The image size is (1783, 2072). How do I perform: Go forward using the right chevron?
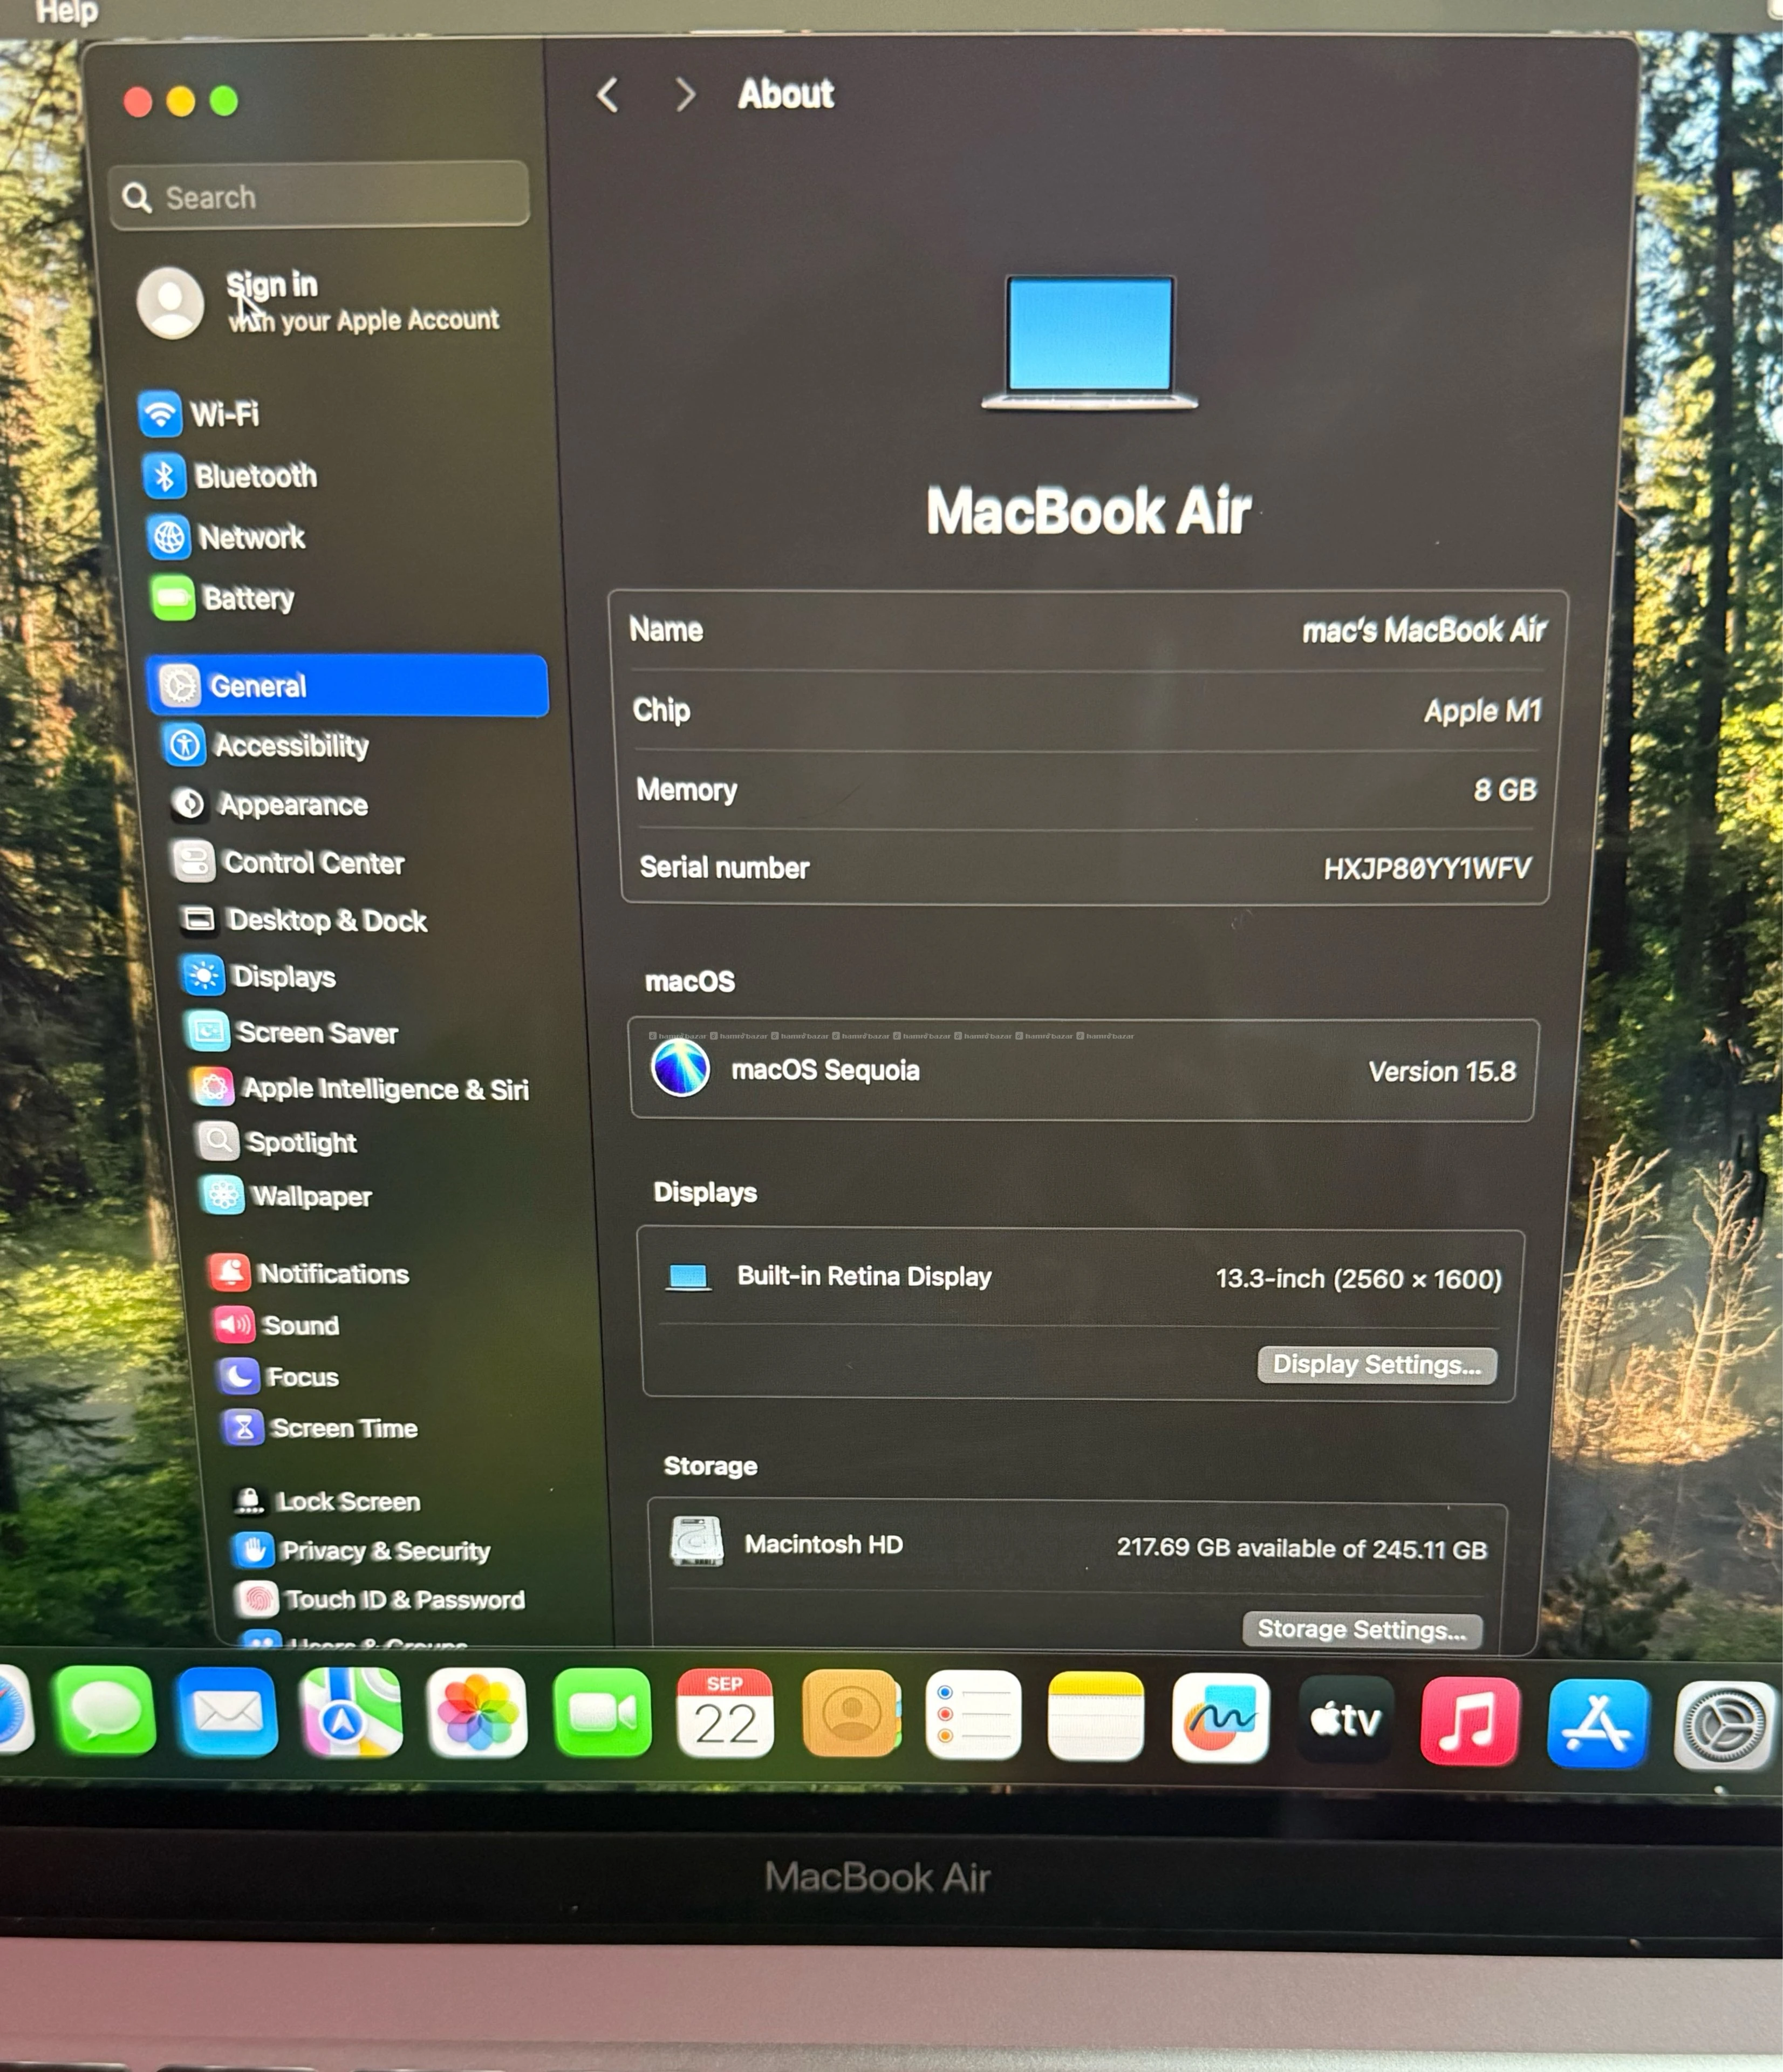pos(685,95)
